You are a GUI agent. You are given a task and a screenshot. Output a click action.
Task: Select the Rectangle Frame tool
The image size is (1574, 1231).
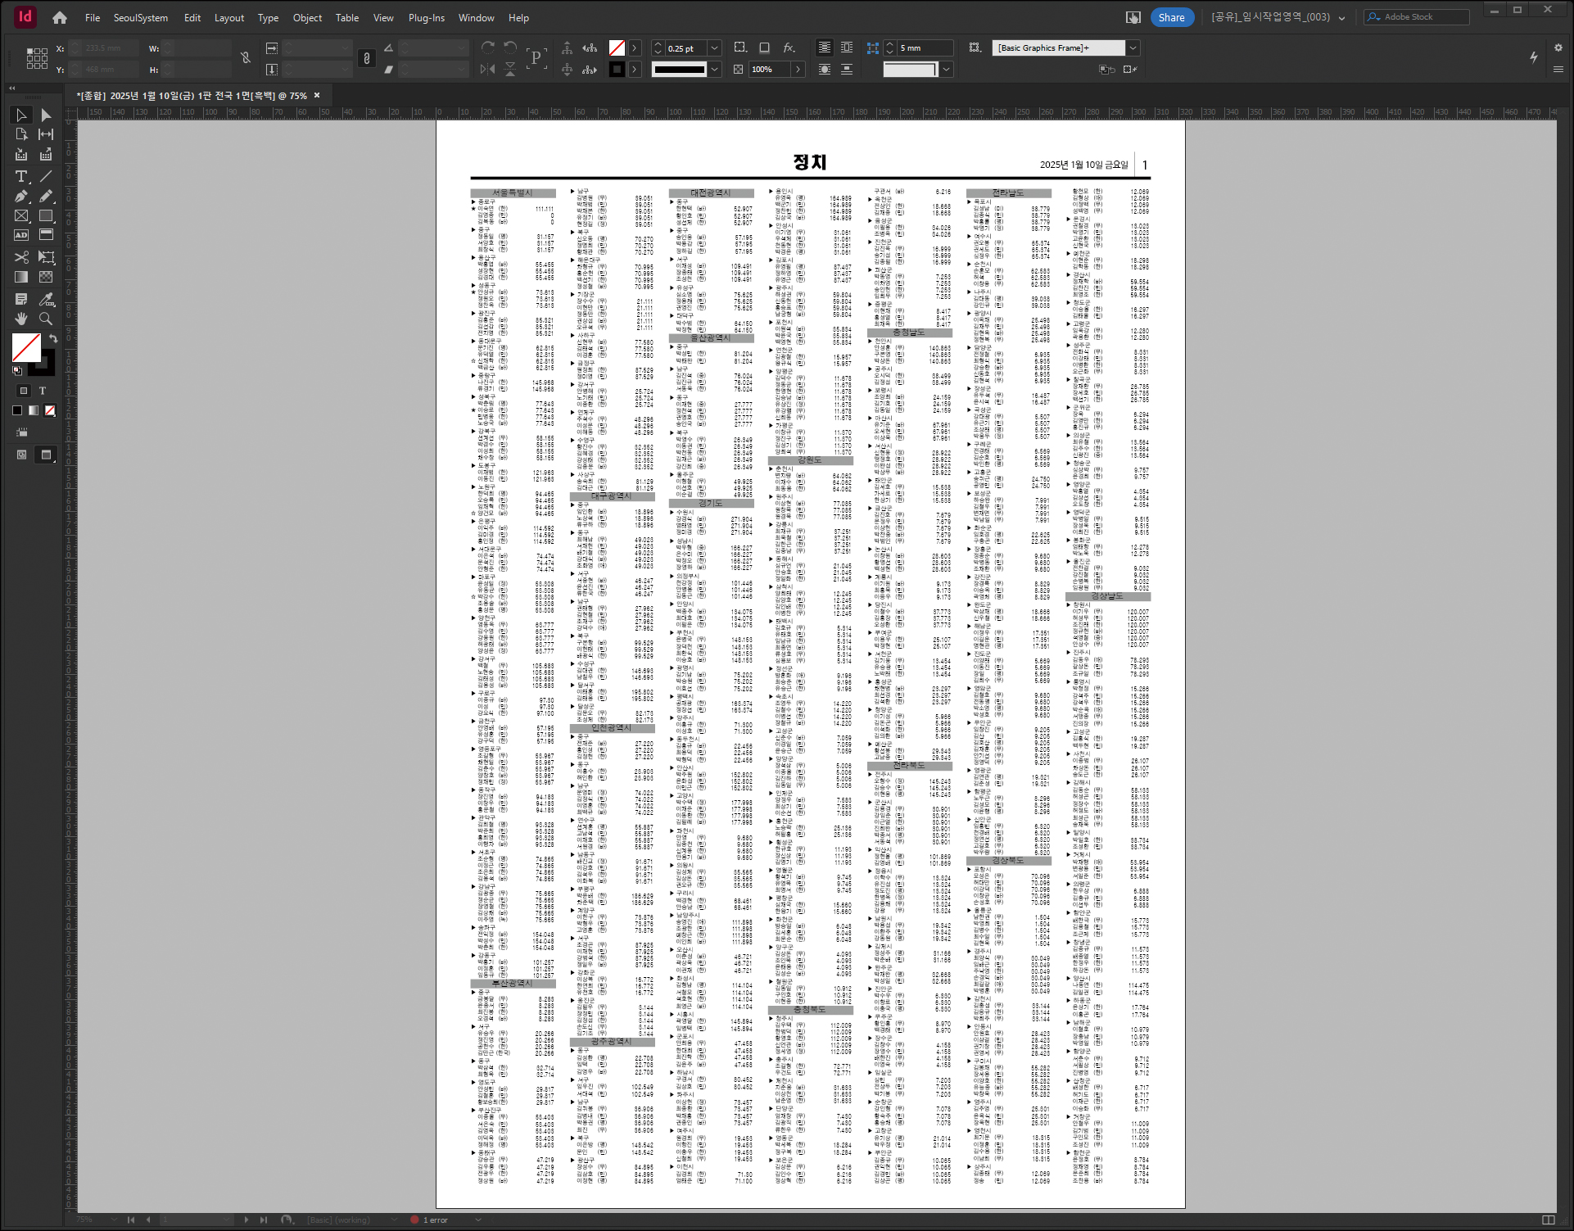click(x=21, y=216)
